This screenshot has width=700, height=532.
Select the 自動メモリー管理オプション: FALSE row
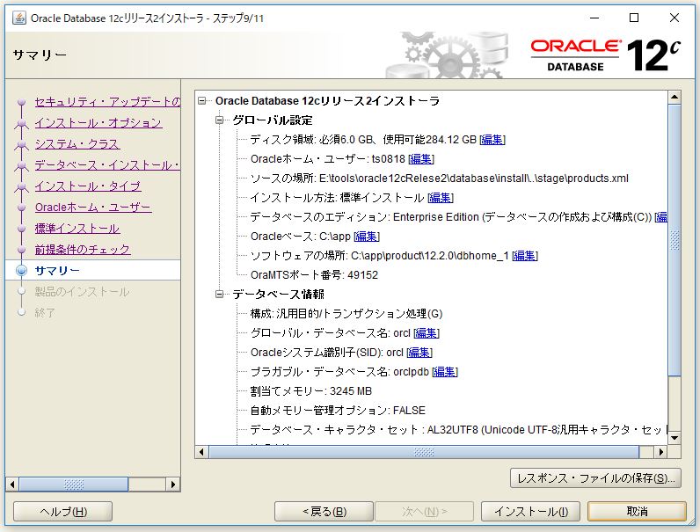pos(338,410)
